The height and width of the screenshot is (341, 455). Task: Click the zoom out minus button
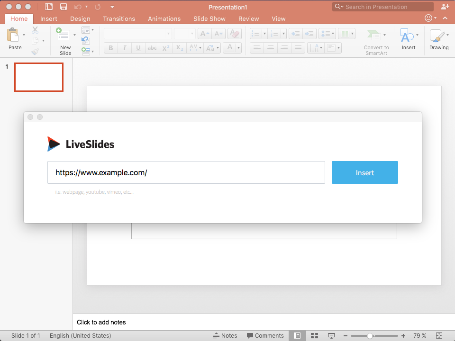(346, 336)
